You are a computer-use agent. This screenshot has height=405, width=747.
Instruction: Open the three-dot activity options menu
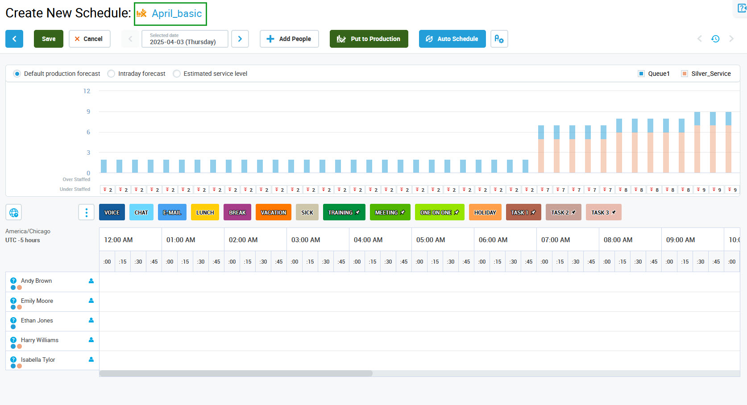pos(86,212)
